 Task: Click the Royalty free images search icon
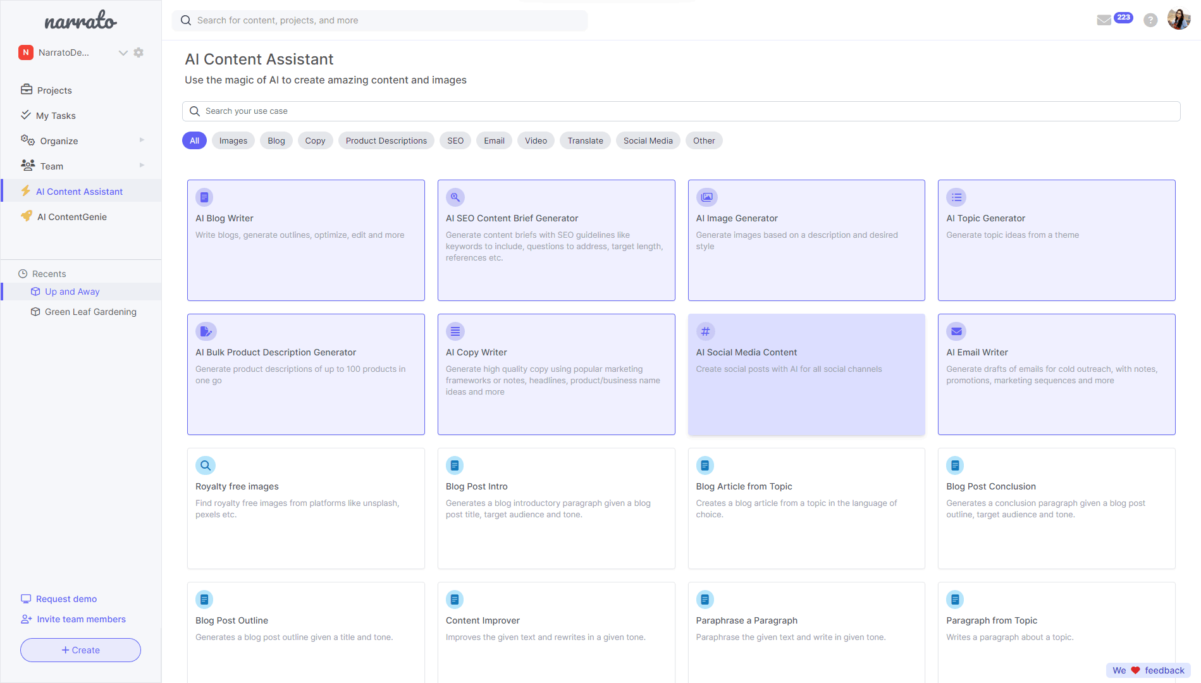[x=206, y=465]
